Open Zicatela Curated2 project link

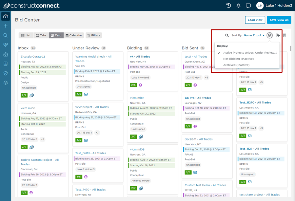click(33, 57)
